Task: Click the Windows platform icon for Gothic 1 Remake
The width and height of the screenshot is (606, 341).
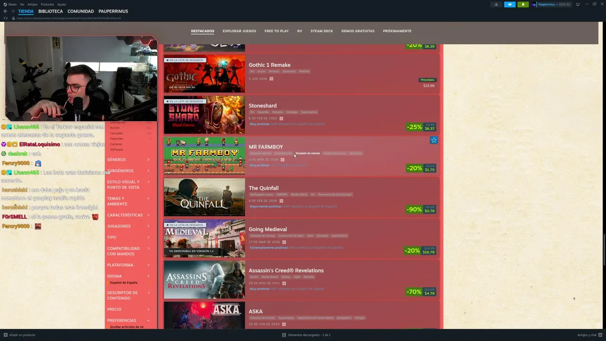Action: 271,79
